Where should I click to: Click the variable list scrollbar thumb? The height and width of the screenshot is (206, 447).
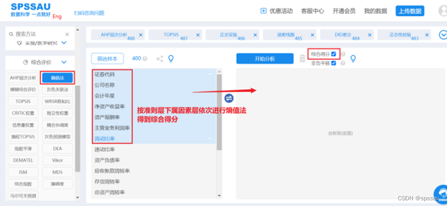[219, 112]
